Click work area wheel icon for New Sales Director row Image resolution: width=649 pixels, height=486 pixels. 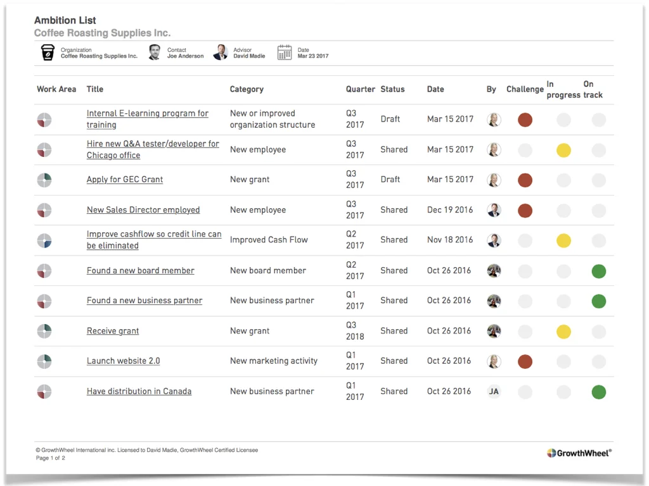click(44, 210)
